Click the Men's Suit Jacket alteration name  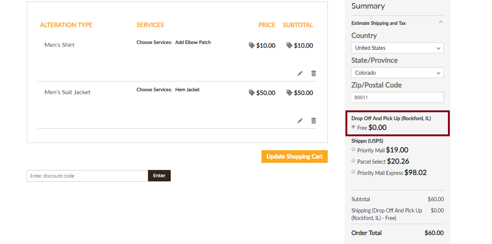tap(67, 92)
